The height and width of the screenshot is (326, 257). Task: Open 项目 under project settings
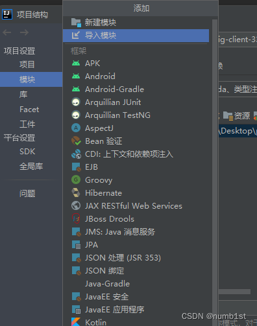pyautogui.click(x=31, y=64)
